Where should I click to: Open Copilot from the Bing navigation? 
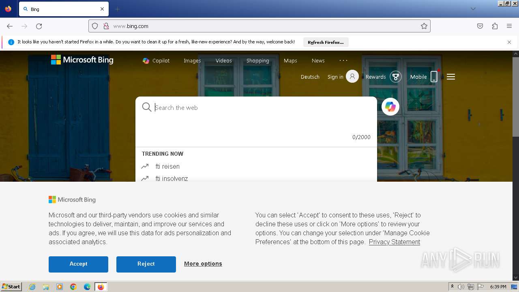click(x=156, y=60)
